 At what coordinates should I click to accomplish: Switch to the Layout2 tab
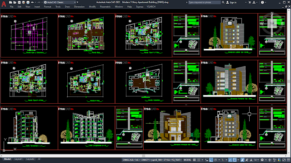pyautogui.click(x=30, y=159)
